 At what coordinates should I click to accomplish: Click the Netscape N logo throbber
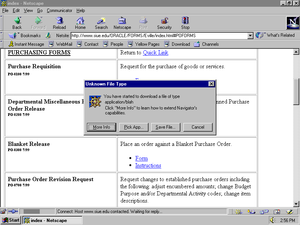292,23
